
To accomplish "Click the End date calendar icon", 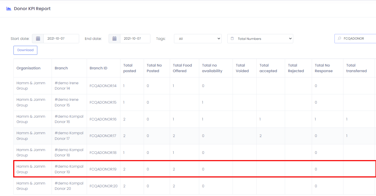I will (x=114, y=38).
